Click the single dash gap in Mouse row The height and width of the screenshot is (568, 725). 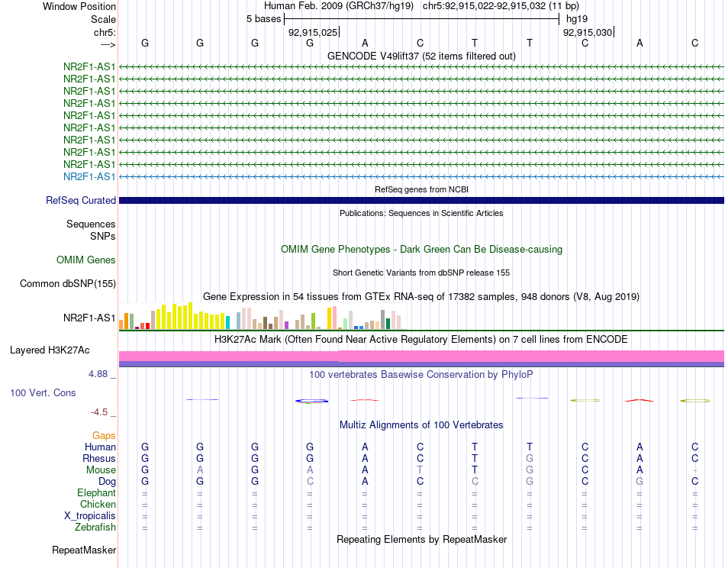click(x=694, y=470)
